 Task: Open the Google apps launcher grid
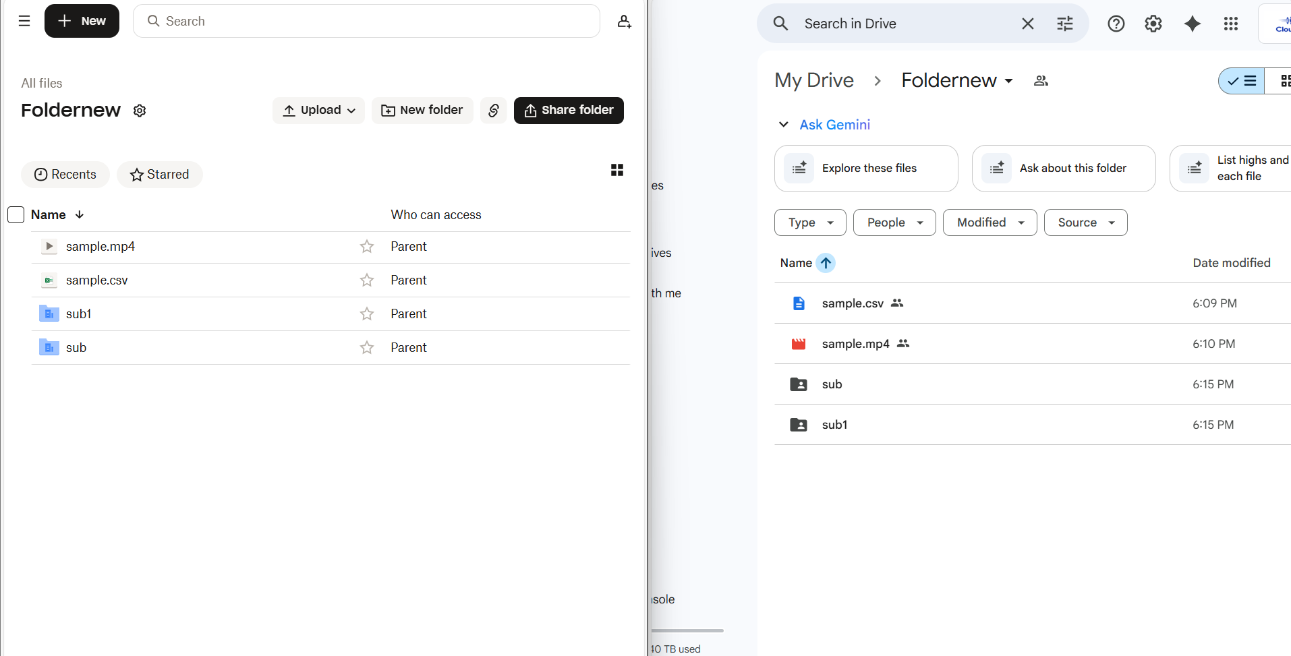click(1230, 24)
